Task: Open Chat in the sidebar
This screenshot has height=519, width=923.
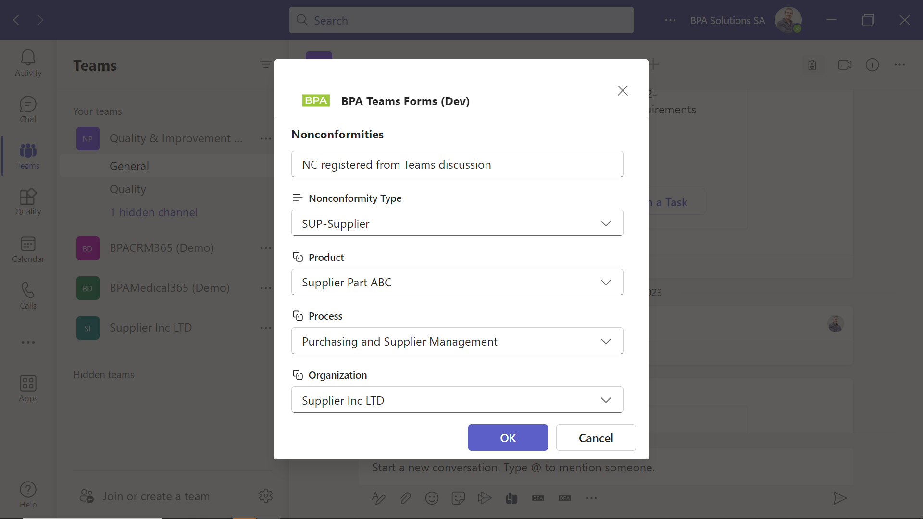Action: 28,110
